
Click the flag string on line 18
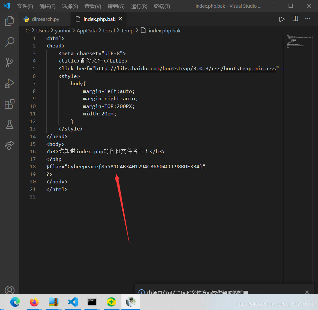pos(126,167)
